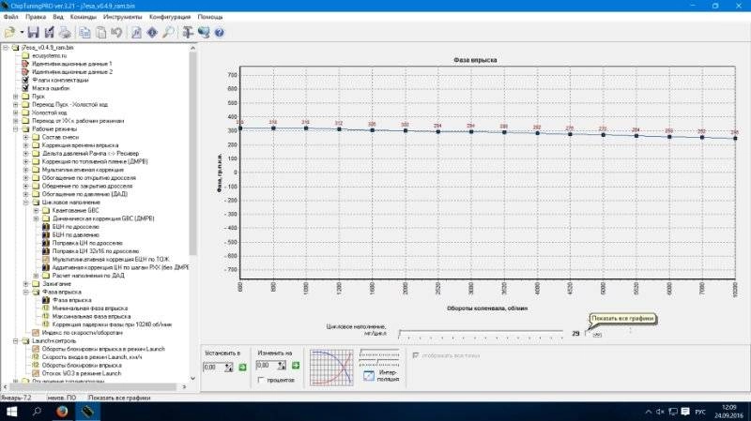Click the network computers toolbar icon
The image size is (751, 421).
(x=204, y=33)
